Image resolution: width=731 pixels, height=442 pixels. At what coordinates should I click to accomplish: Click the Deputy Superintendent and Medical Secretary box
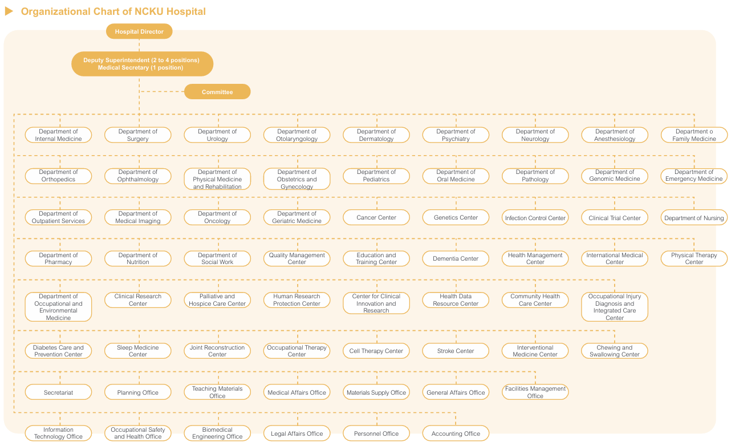(x=142, y=64)
